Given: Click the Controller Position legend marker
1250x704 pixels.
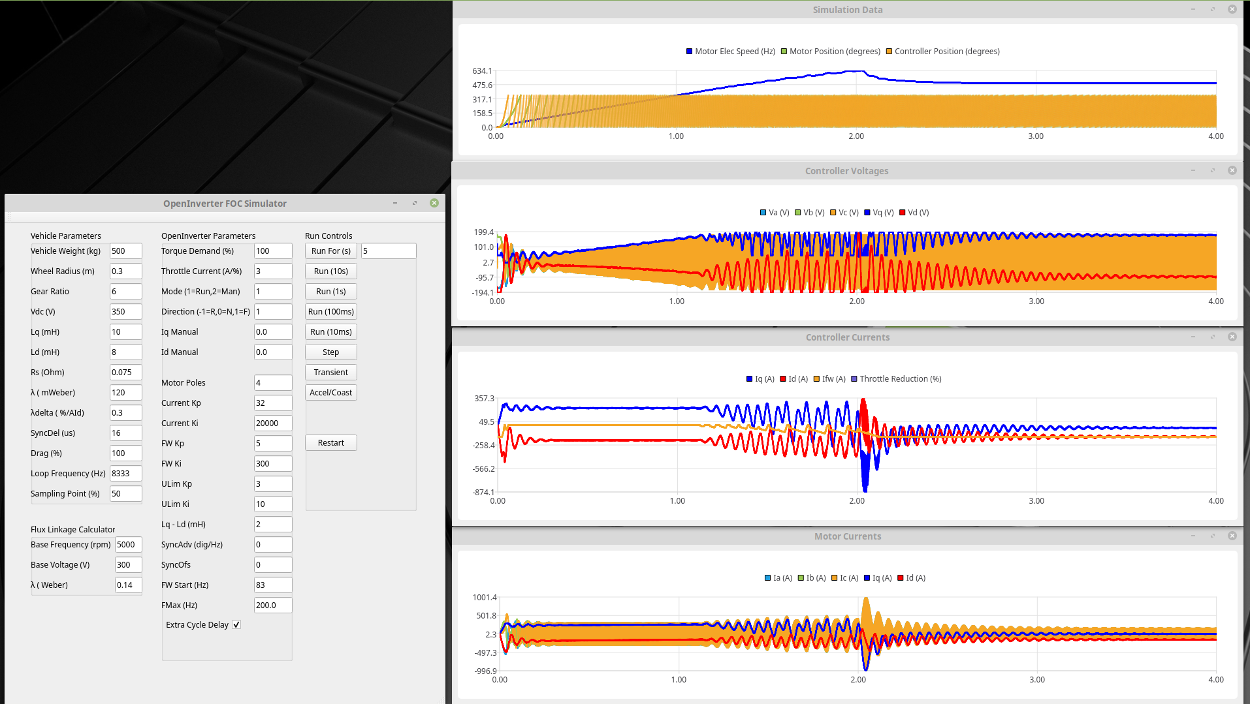Looking at the screenshot, I should (889, 52).
